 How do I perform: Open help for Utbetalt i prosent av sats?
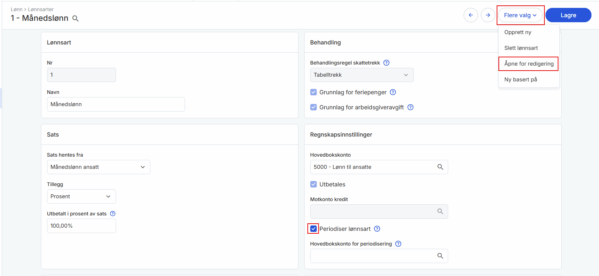[113, 214]
